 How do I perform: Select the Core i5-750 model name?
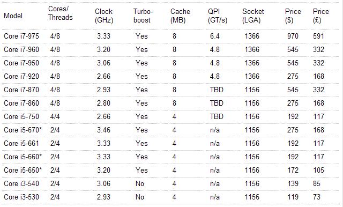(x=21, y=116)
